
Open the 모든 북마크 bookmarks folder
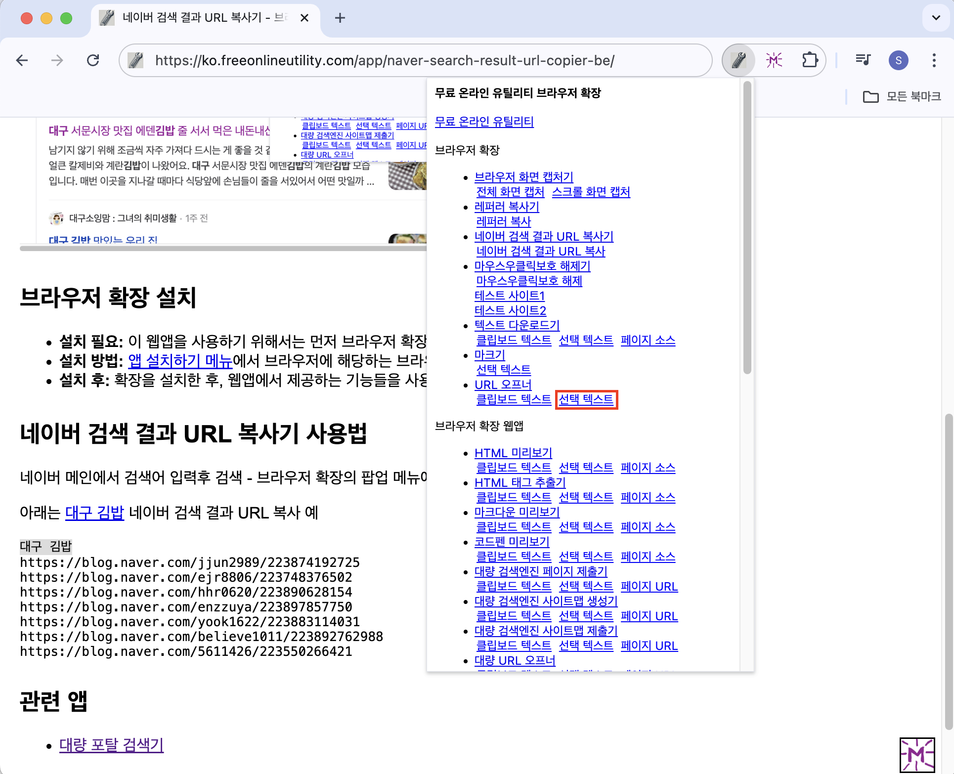click(x=902, y=96)
